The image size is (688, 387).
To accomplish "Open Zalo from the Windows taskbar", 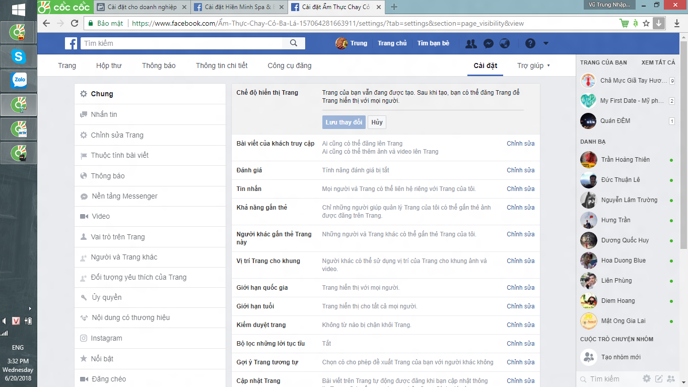I will point(19,80).
